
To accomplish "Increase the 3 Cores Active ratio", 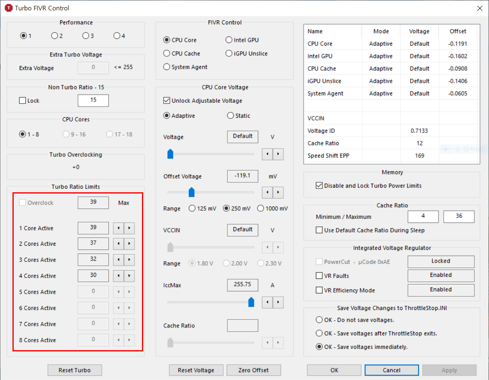I will coord(129,259).
